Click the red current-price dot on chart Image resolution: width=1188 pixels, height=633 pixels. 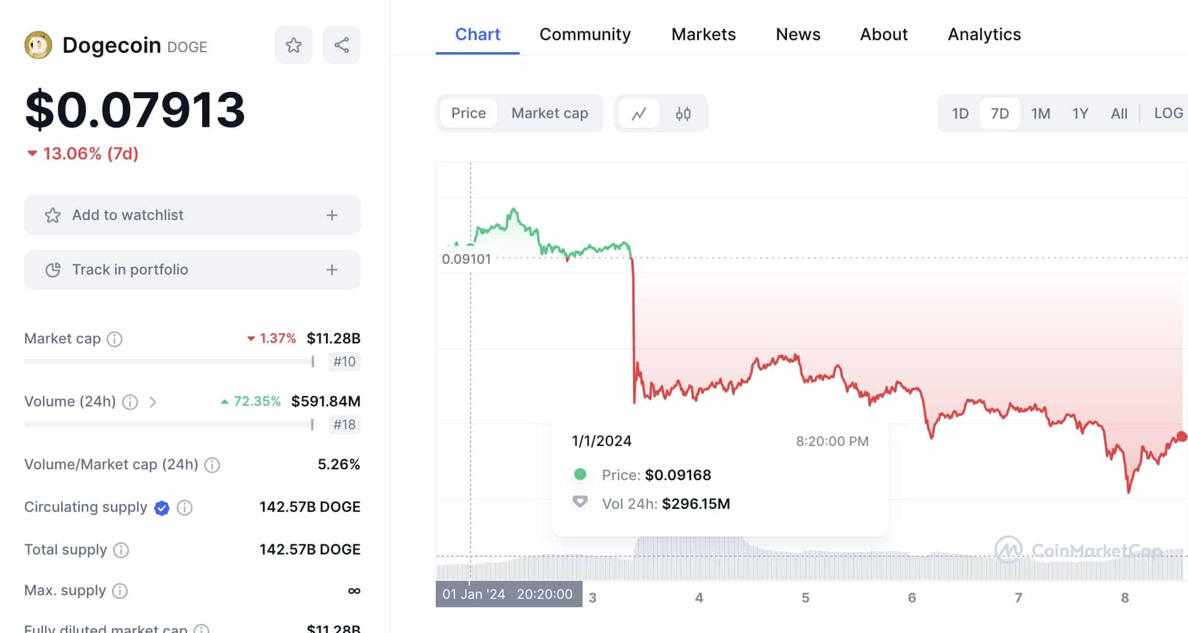(1181, 436)
